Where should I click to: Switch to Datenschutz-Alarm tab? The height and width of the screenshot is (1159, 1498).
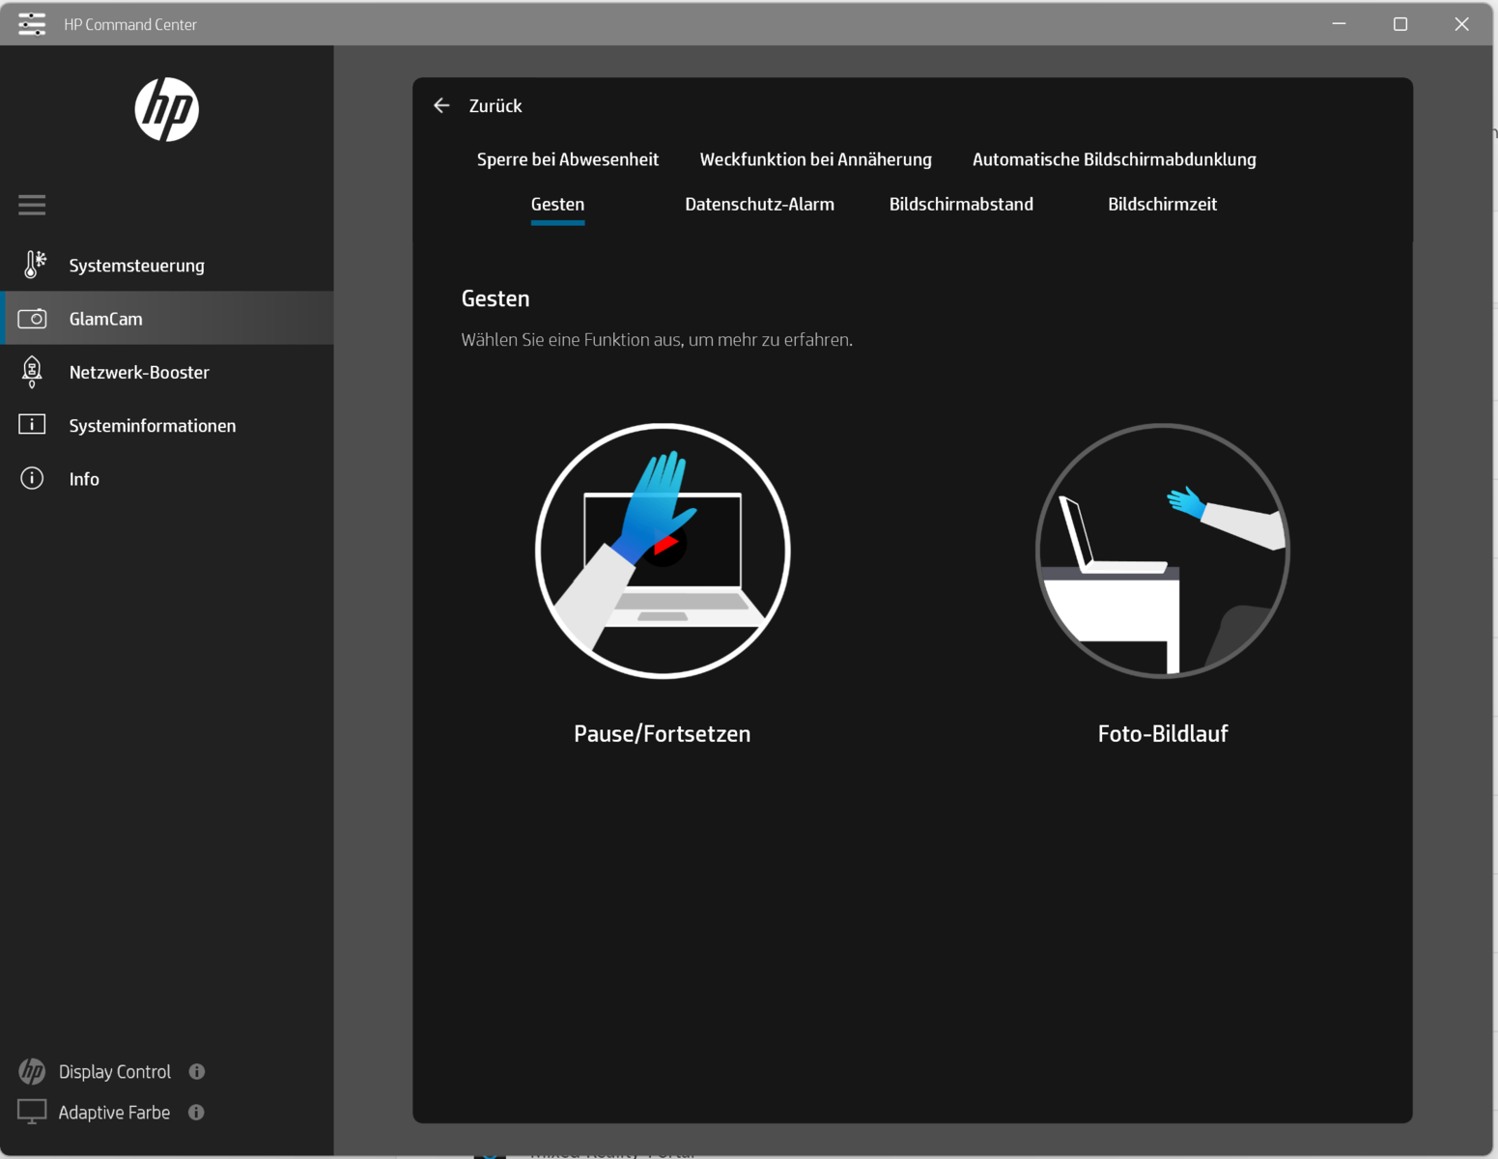pos(759,204)
